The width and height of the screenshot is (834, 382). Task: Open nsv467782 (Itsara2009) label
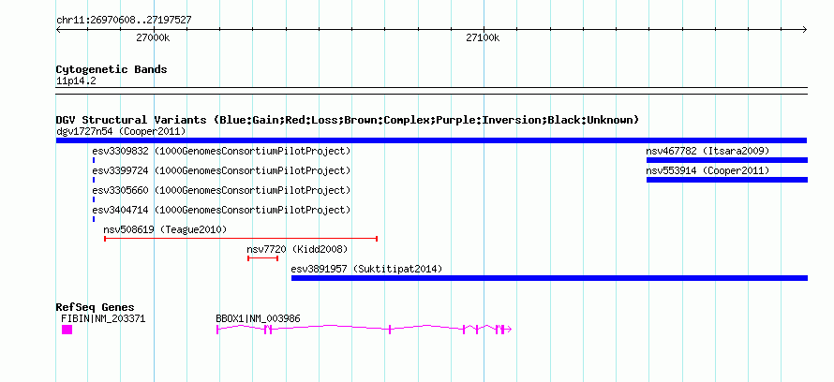[x=707, y=151]
